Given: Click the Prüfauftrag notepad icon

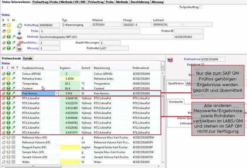Looking at the screenshot, I should coord(19,26).
